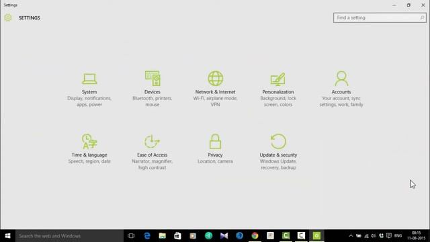Restore down the Settings window

[x=408, y=5]
